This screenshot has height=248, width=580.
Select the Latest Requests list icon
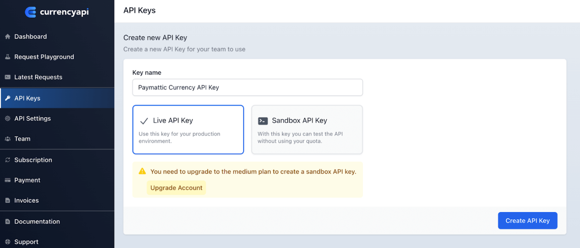pos(8,77)
